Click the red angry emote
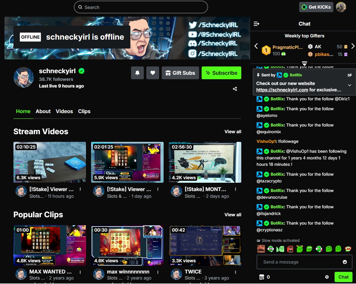Image resolution: width=356 pixels, height=284 pixels. (290, 249)
